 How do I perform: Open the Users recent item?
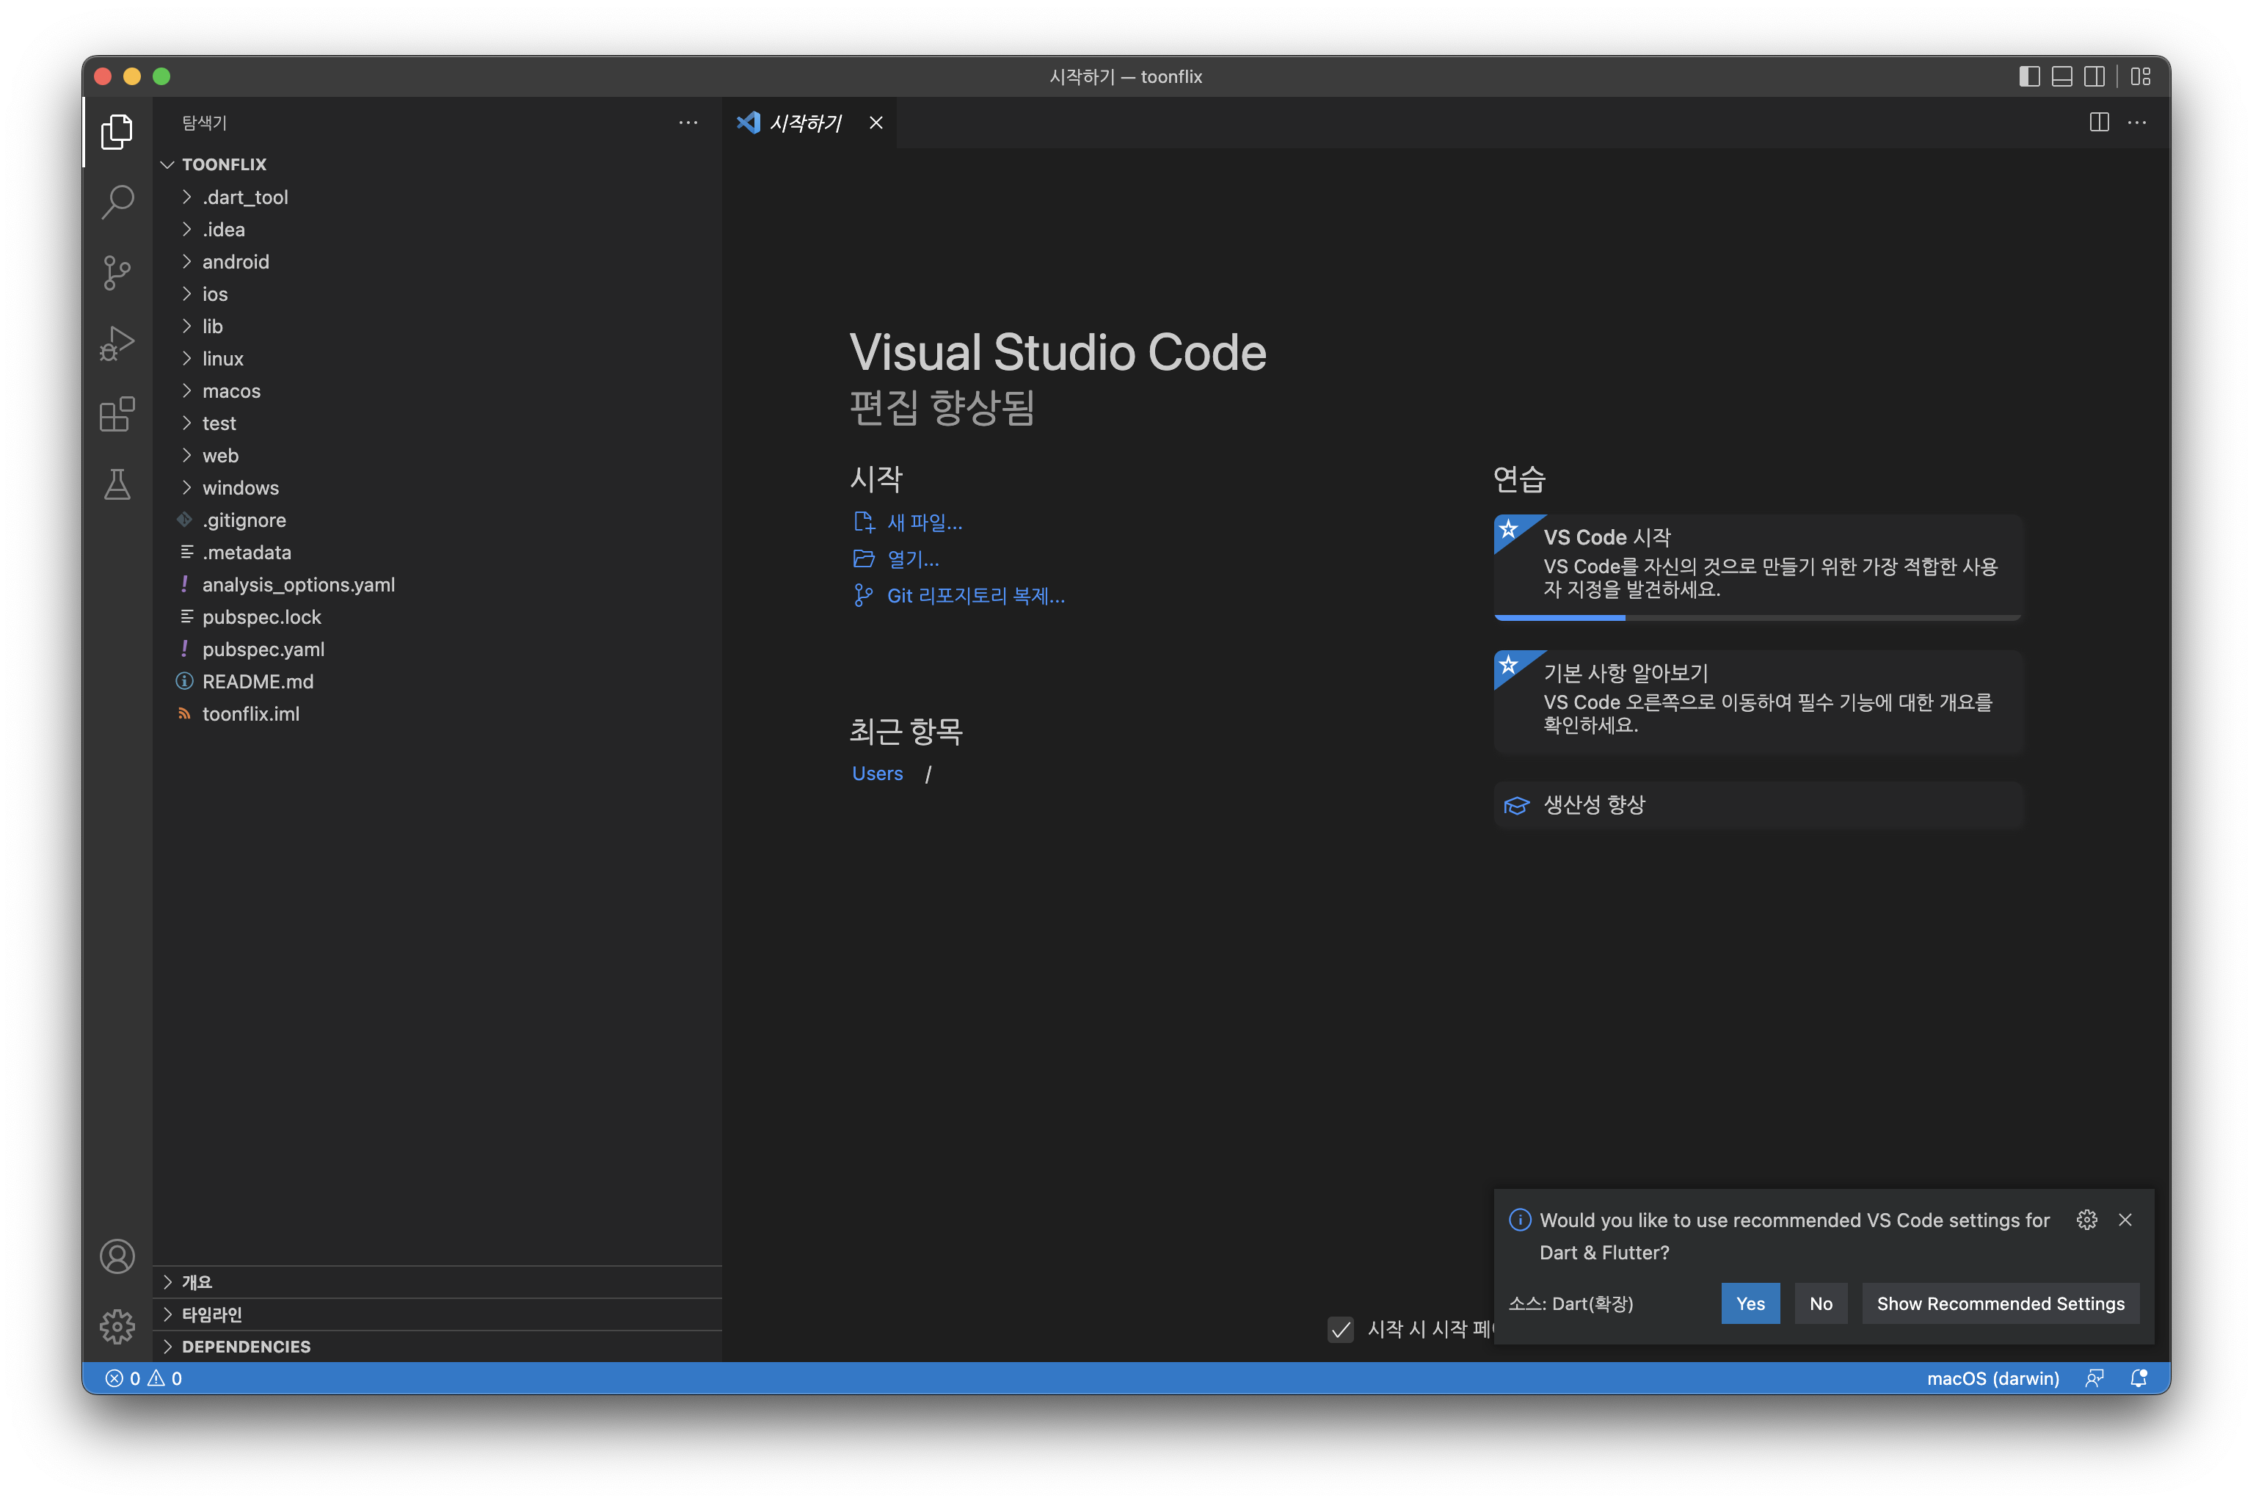[x=877, y=774]
